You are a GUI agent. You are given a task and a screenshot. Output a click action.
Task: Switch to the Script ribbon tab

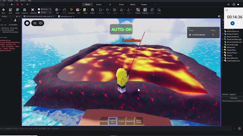121,5
